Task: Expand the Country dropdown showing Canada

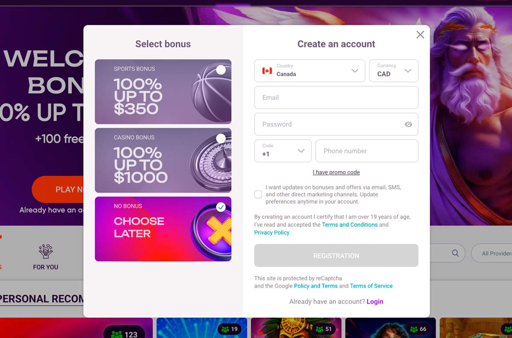Action: tap(310, 71)
